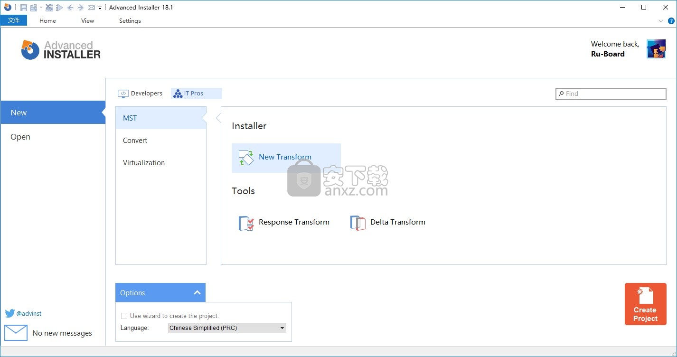Screen dimensions: 677x357
Task: Select Open in the left sidebar
Action: (53, 137)
